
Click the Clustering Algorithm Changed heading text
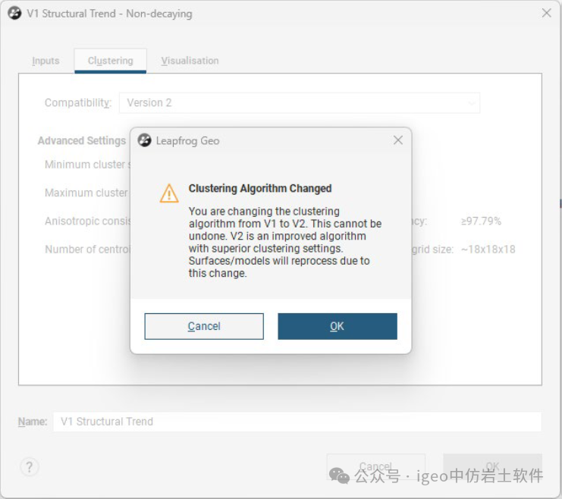pyautogui.click(x=260, y=188)
